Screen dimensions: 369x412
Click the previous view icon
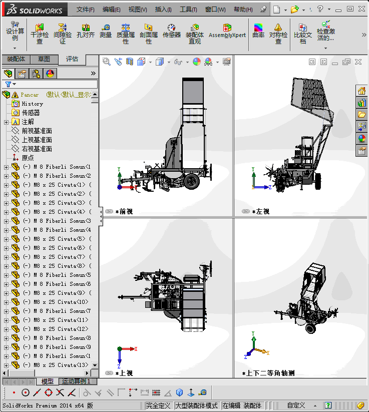[118, 62]
